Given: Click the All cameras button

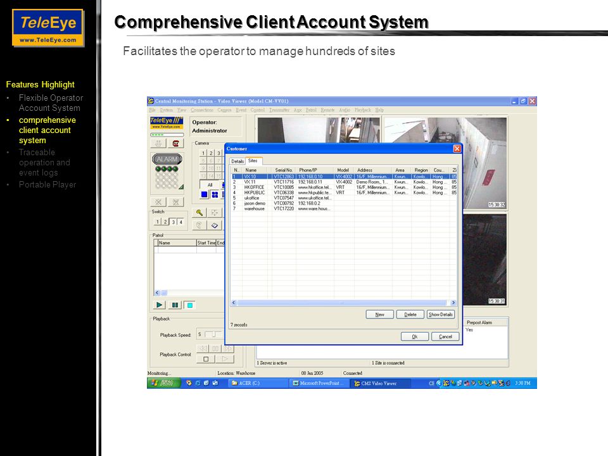Looking at the screenshot, I should pyautogui.click(x=210, y=185).
